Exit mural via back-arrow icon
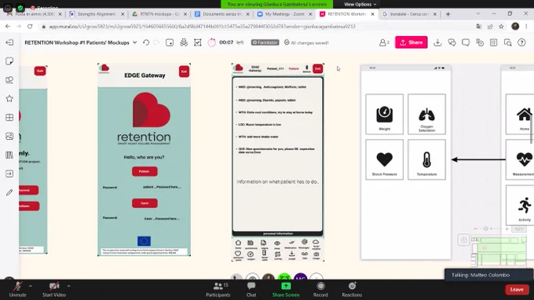The height and width of the screenshot is (300, 534). click(x=9, y=42)
